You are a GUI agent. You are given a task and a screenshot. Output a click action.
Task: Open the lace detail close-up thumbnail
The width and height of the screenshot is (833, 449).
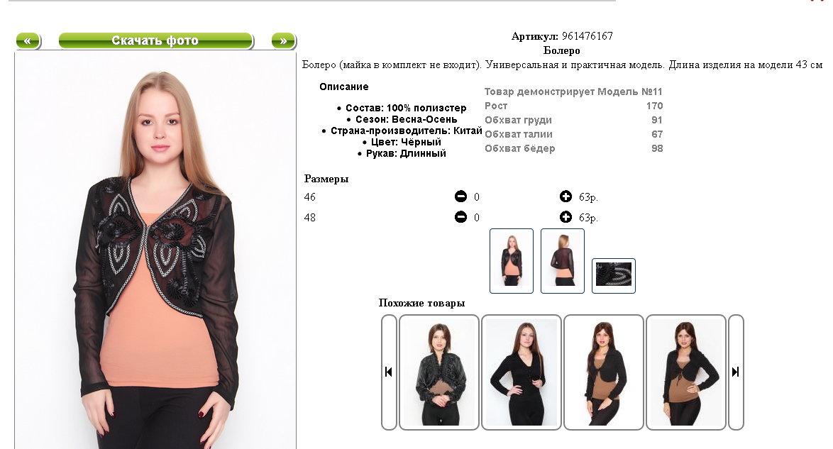pyautogui.click(x=614, y=276)
